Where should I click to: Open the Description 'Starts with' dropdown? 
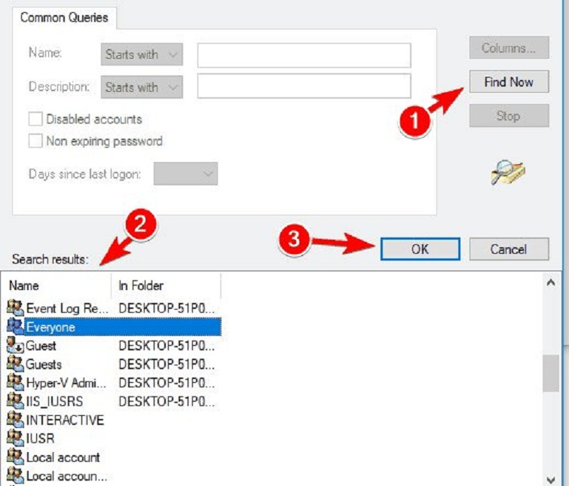pyautogui.click(x=142, y=87)
